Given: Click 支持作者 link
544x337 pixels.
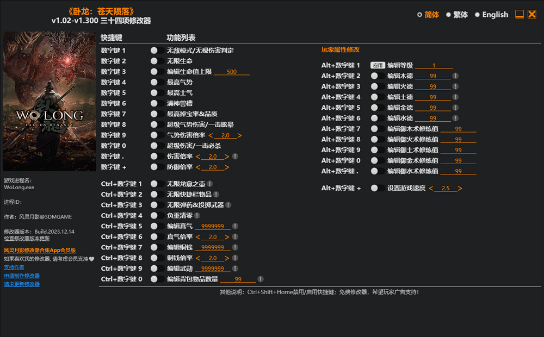Looking at the screenshot, I should [14, 267].
